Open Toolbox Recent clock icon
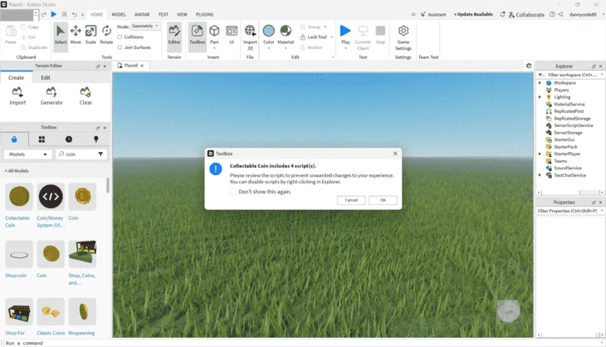606x347 pixels. [69, 139]
